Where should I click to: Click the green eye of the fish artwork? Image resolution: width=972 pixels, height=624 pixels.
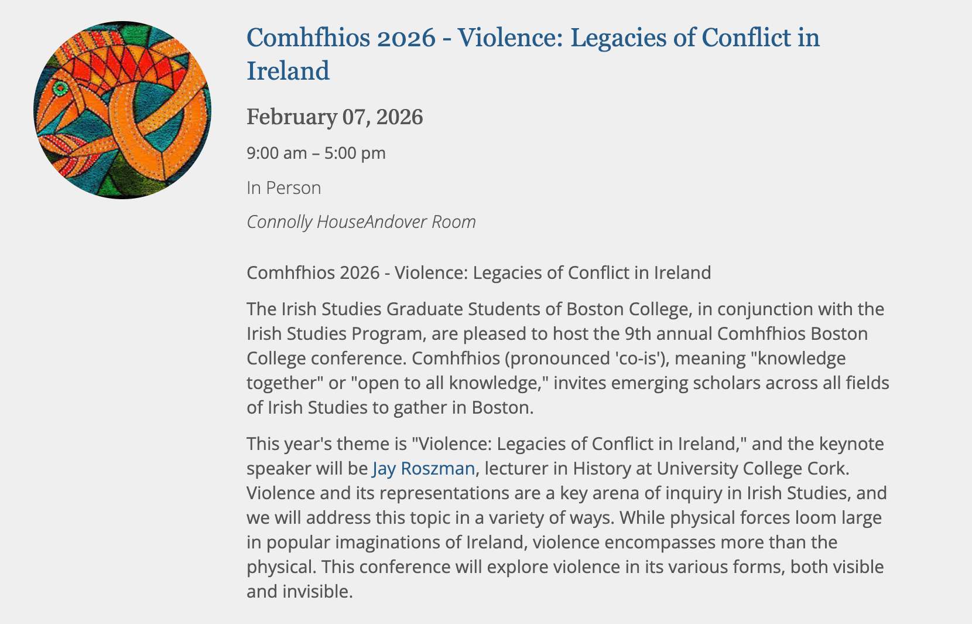pyautogui.click(x=60, y=88)
